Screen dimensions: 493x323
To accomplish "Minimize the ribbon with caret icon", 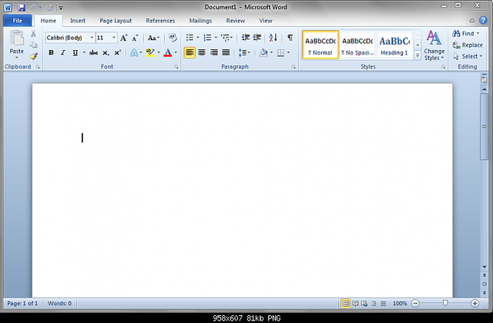I will pos(472,21).
